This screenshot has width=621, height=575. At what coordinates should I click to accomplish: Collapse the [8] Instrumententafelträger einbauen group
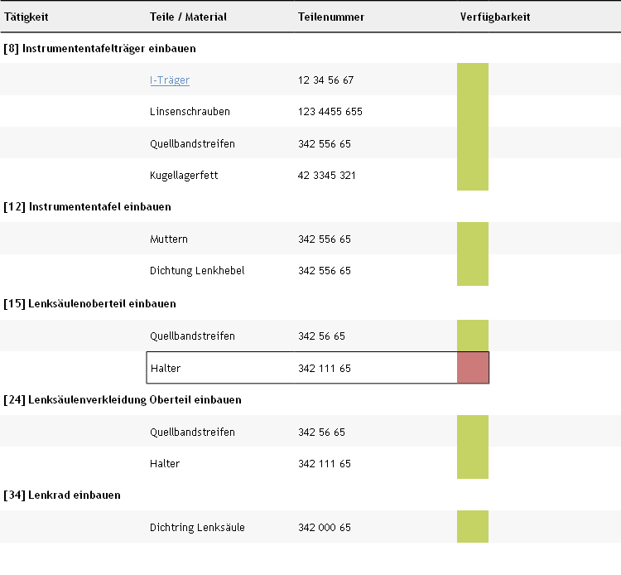tap(99, 48)
